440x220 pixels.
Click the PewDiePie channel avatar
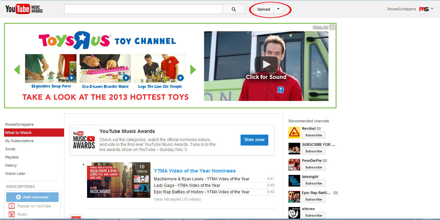[x=294, y=164]
